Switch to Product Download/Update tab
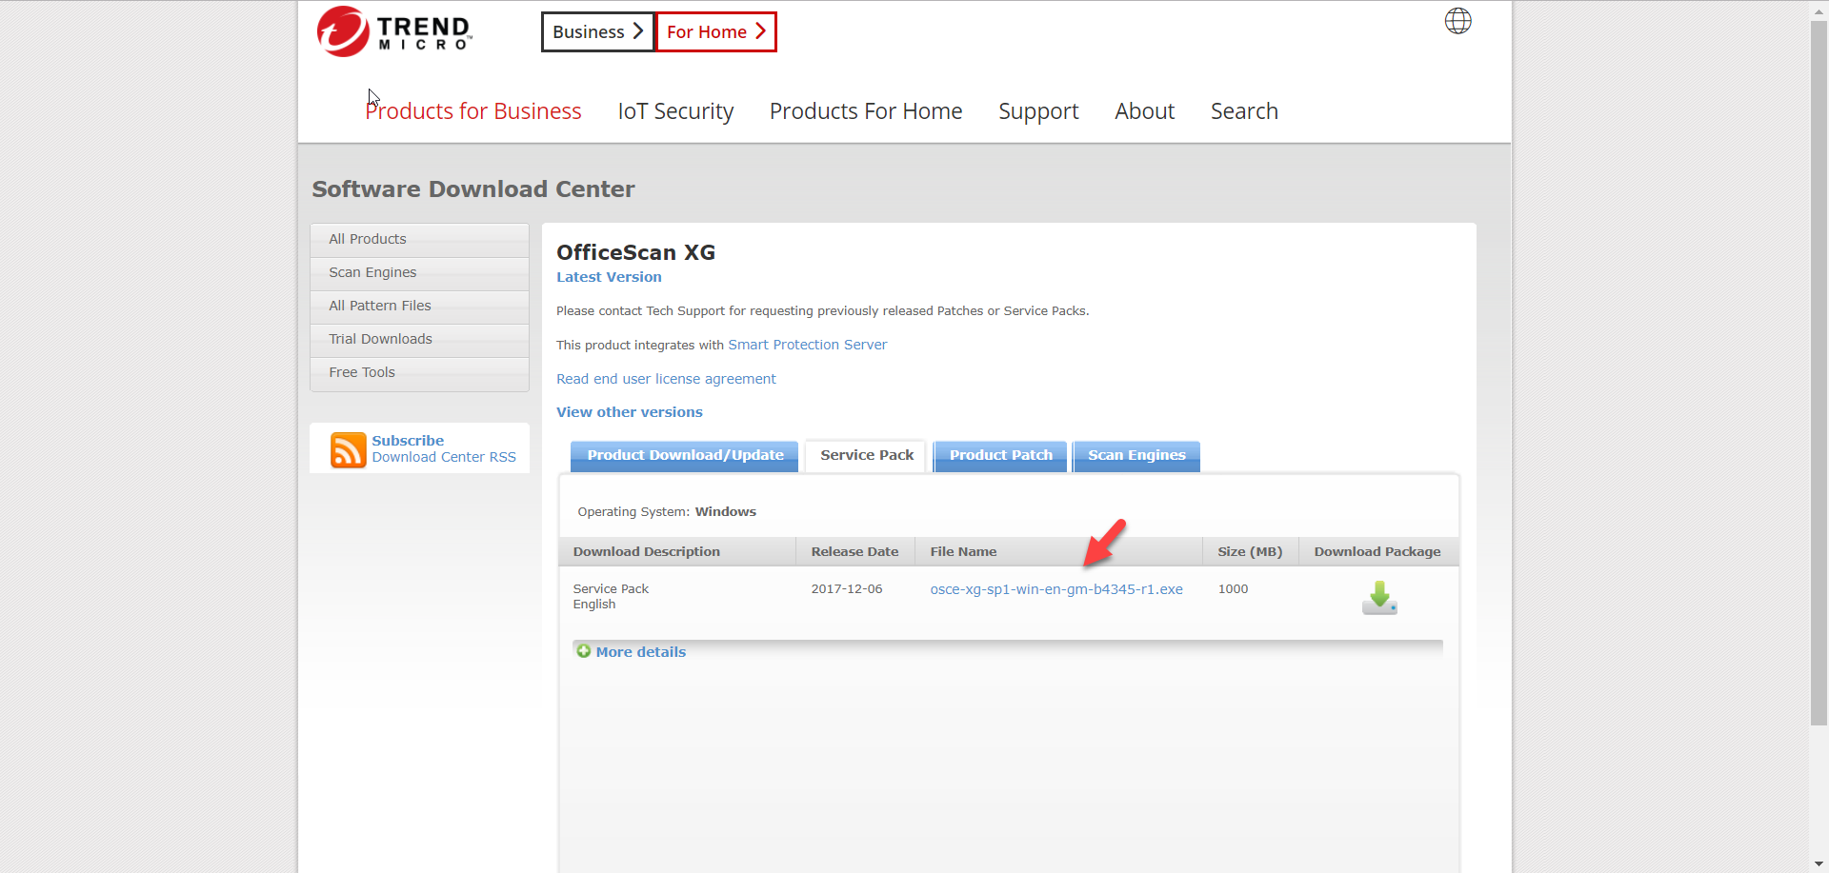 click(685, 455)
